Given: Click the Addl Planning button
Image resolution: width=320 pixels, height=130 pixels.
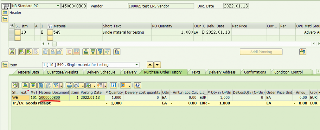Looking at the screenshot, I should click(x=261, y=52).
